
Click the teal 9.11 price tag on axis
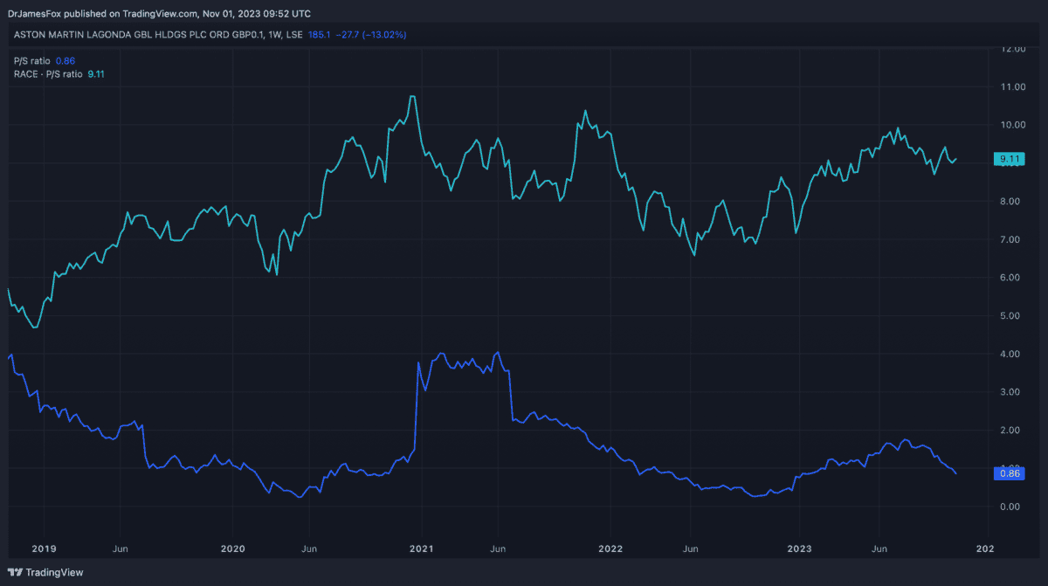pos(1011,159)
